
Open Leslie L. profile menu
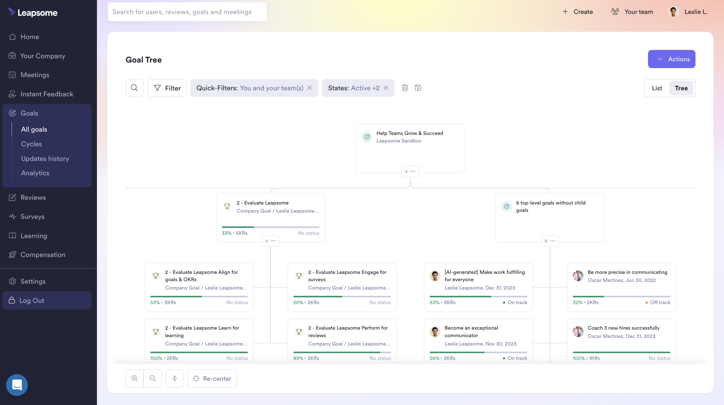click(x=687, y=12)
